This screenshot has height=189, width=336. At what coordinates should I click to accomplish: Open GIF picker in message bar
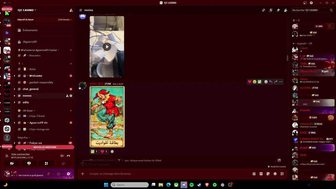coord(261,174)
